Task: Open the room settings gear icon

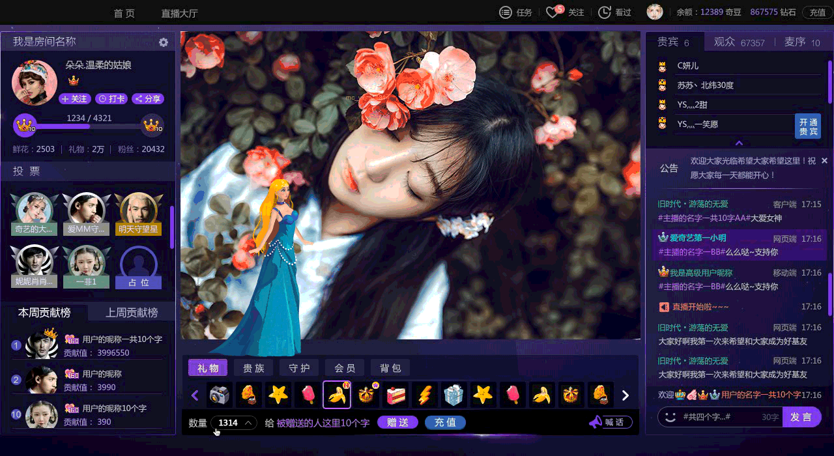Action: point(164,42)
